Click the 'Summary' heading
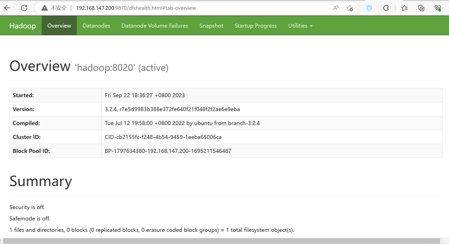The image size is (449, 244). [41, 181]
